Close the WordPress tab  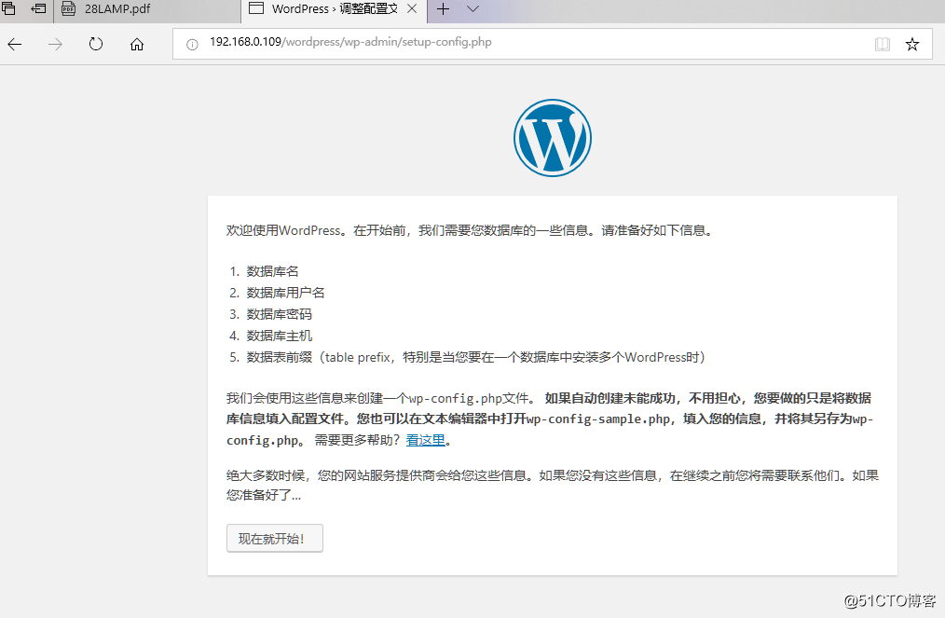tap(412, 9)
